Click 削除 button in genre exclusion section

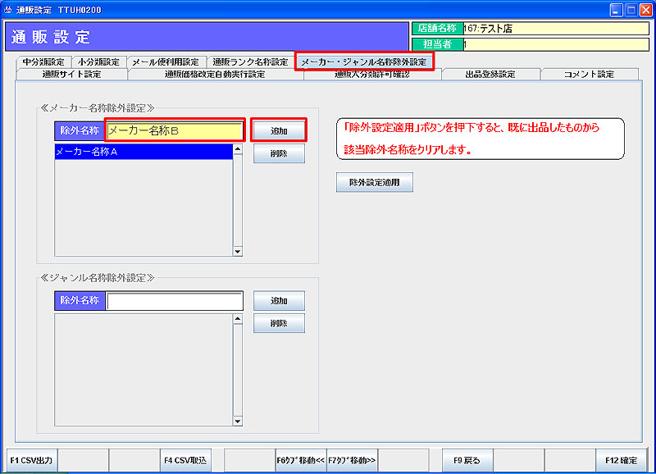(x=279, y=323)
